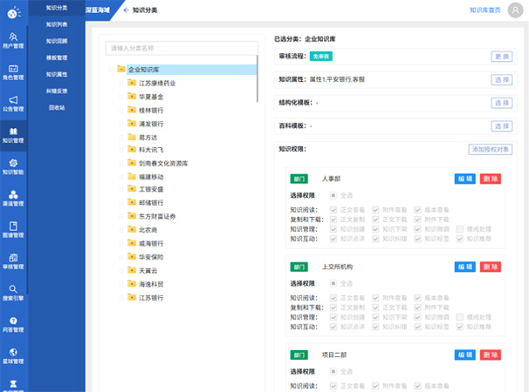Screen dimensions: 529x392
Task: Toggle 全选 checkbox under 人事部
Action: [x=333, y=195]
